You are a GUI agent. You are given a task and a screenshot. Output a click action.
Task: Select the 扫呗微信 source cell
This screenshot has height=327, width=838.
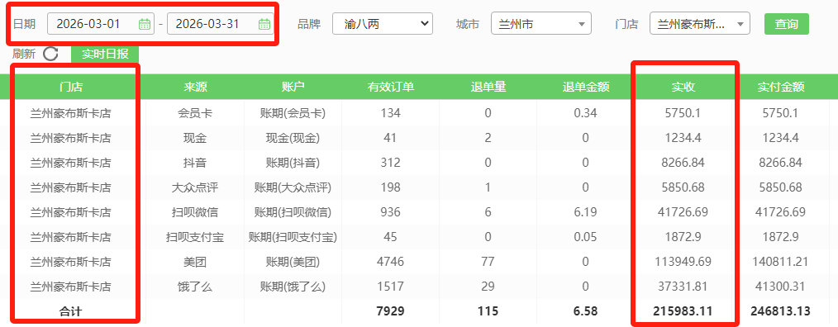[x=195, y=213]
